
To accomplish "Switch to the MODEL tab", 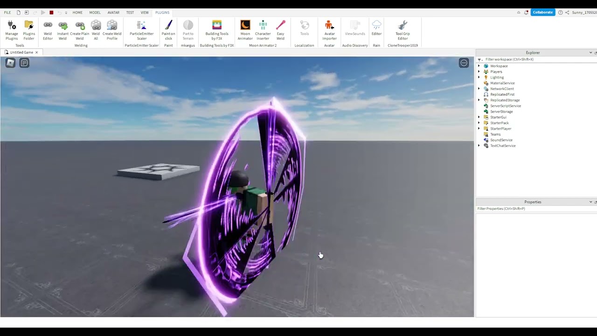I will 95,13.
